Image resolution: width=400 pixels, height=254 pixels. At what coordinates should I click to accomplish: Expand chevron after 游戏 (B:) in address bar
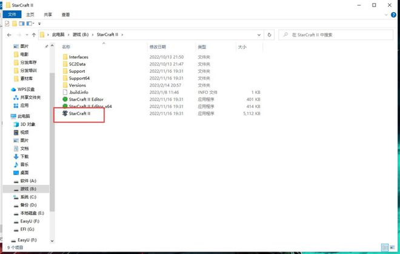(93, 35)
